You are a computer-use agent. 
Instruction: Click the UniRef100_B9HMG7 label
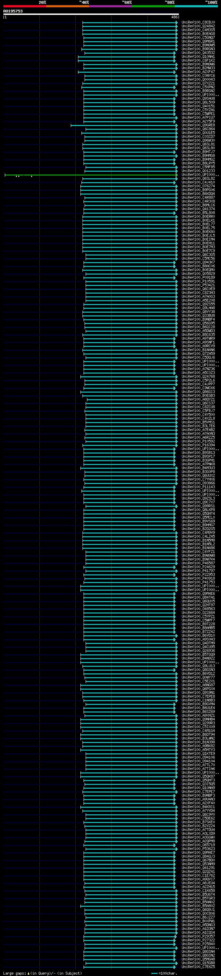[x=198, y=525]
